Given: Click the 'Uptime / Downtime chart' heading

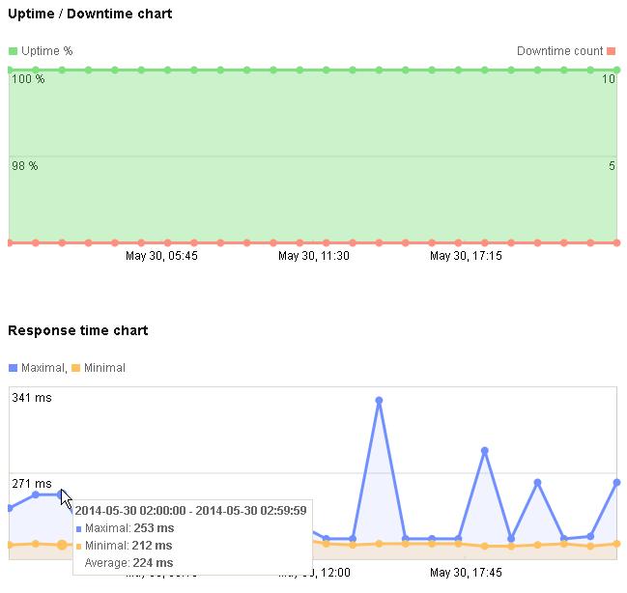Looking at the screenshot, I should click(x=90, y=14).
